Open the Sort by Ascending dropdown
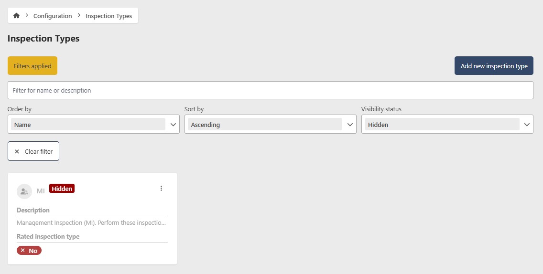 point(271,124)
